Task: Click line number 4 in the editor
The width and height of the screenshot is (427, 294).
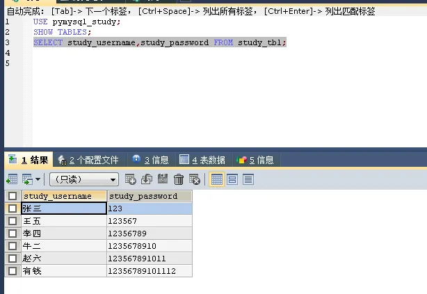Action: (x=8, y=53)
